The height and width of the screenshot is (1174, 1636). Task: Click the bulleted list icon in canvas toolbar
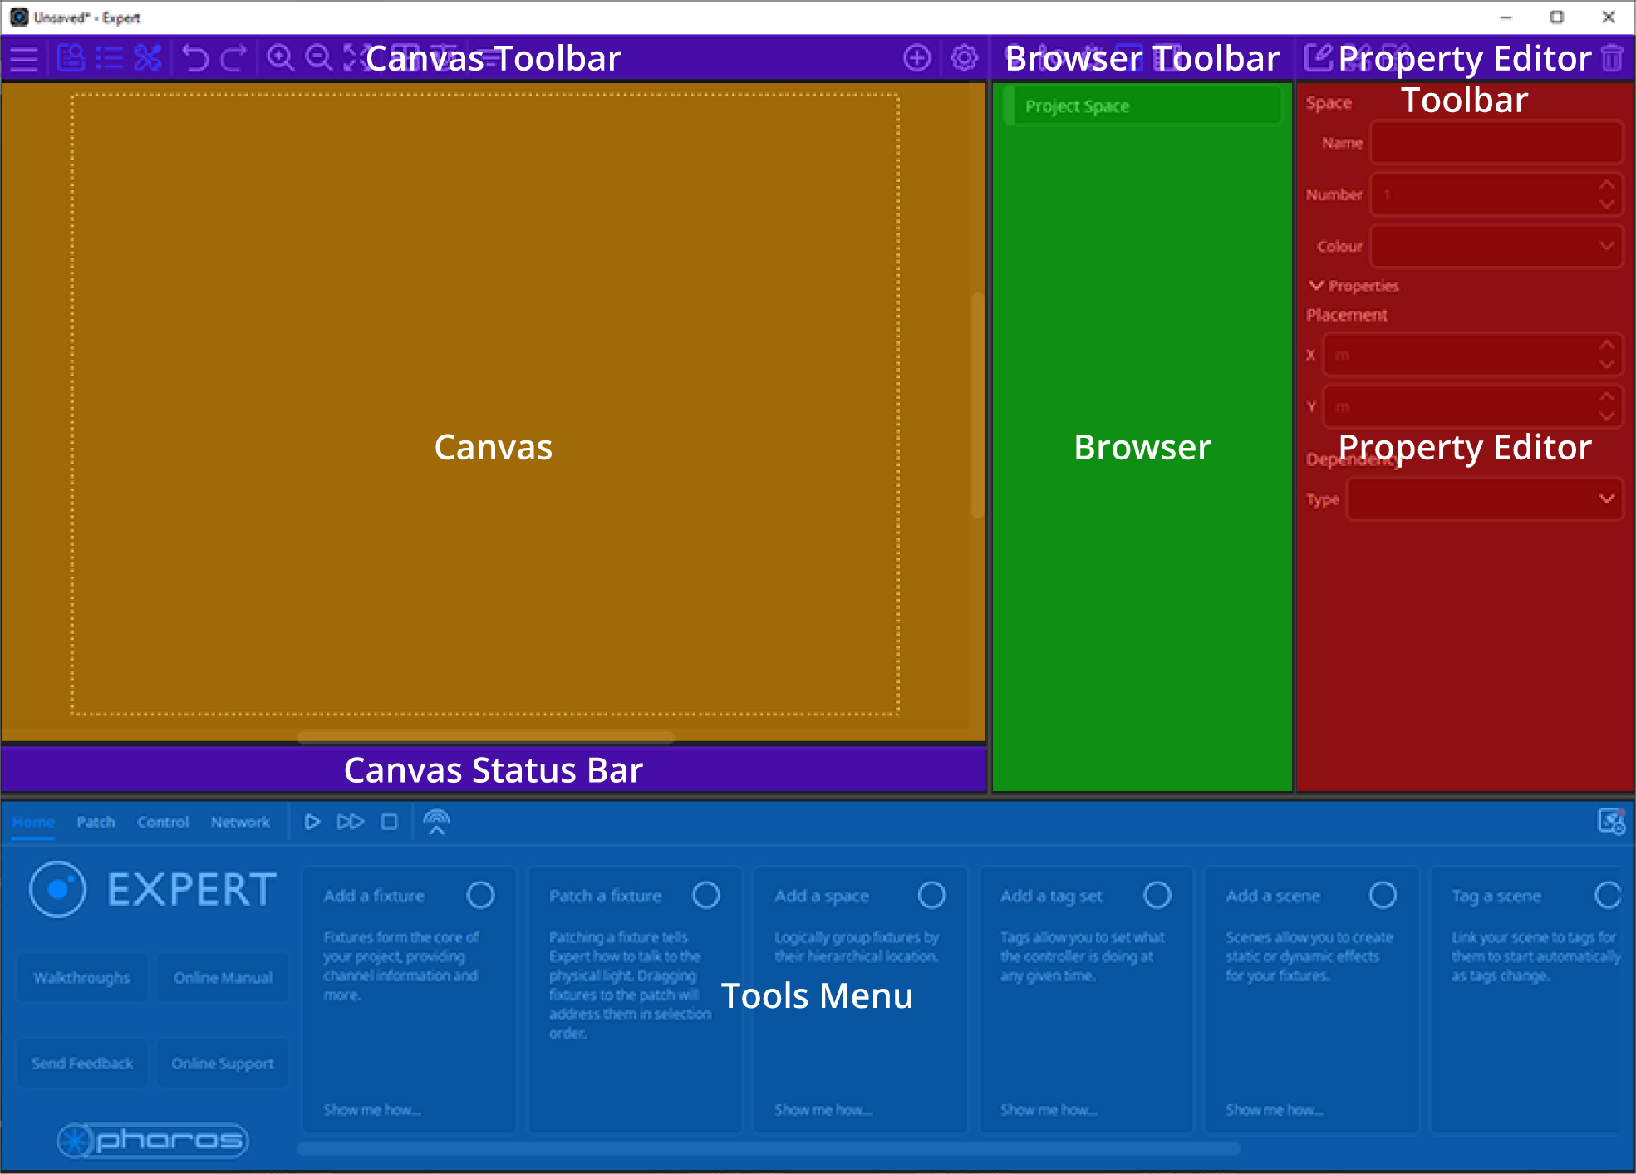[110, 58]
